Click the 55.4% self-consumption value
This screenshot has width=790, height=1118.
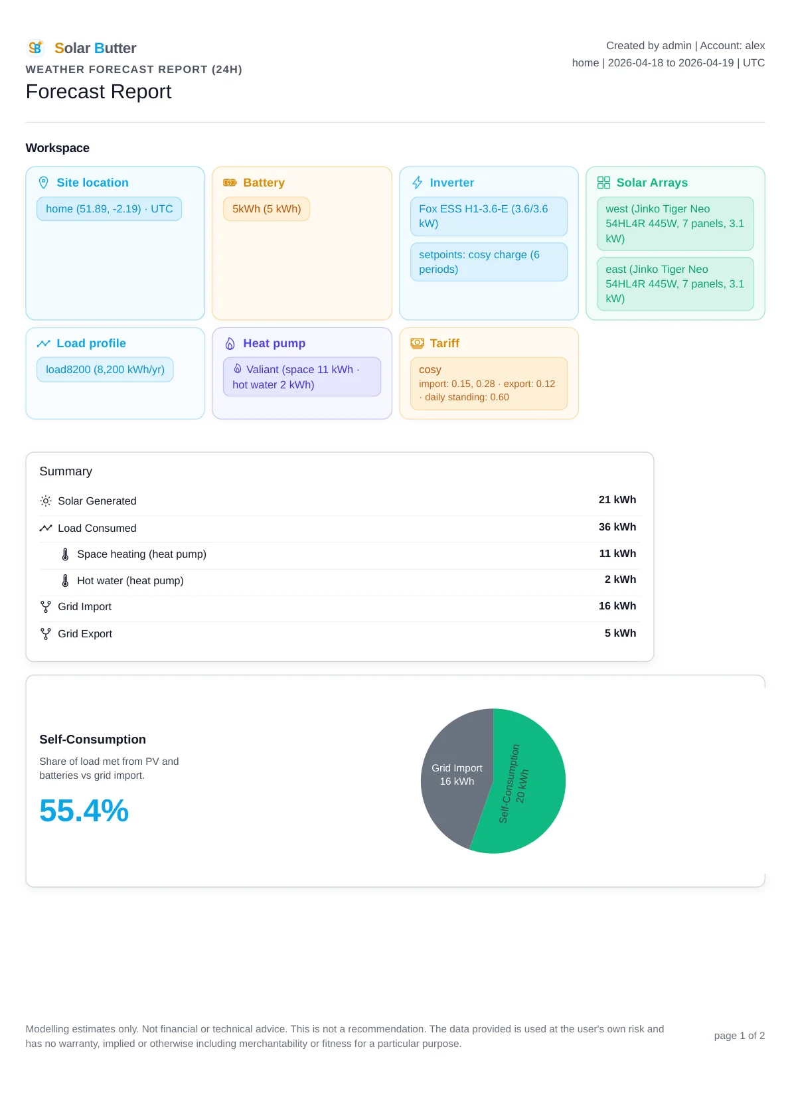click(84, 811)
